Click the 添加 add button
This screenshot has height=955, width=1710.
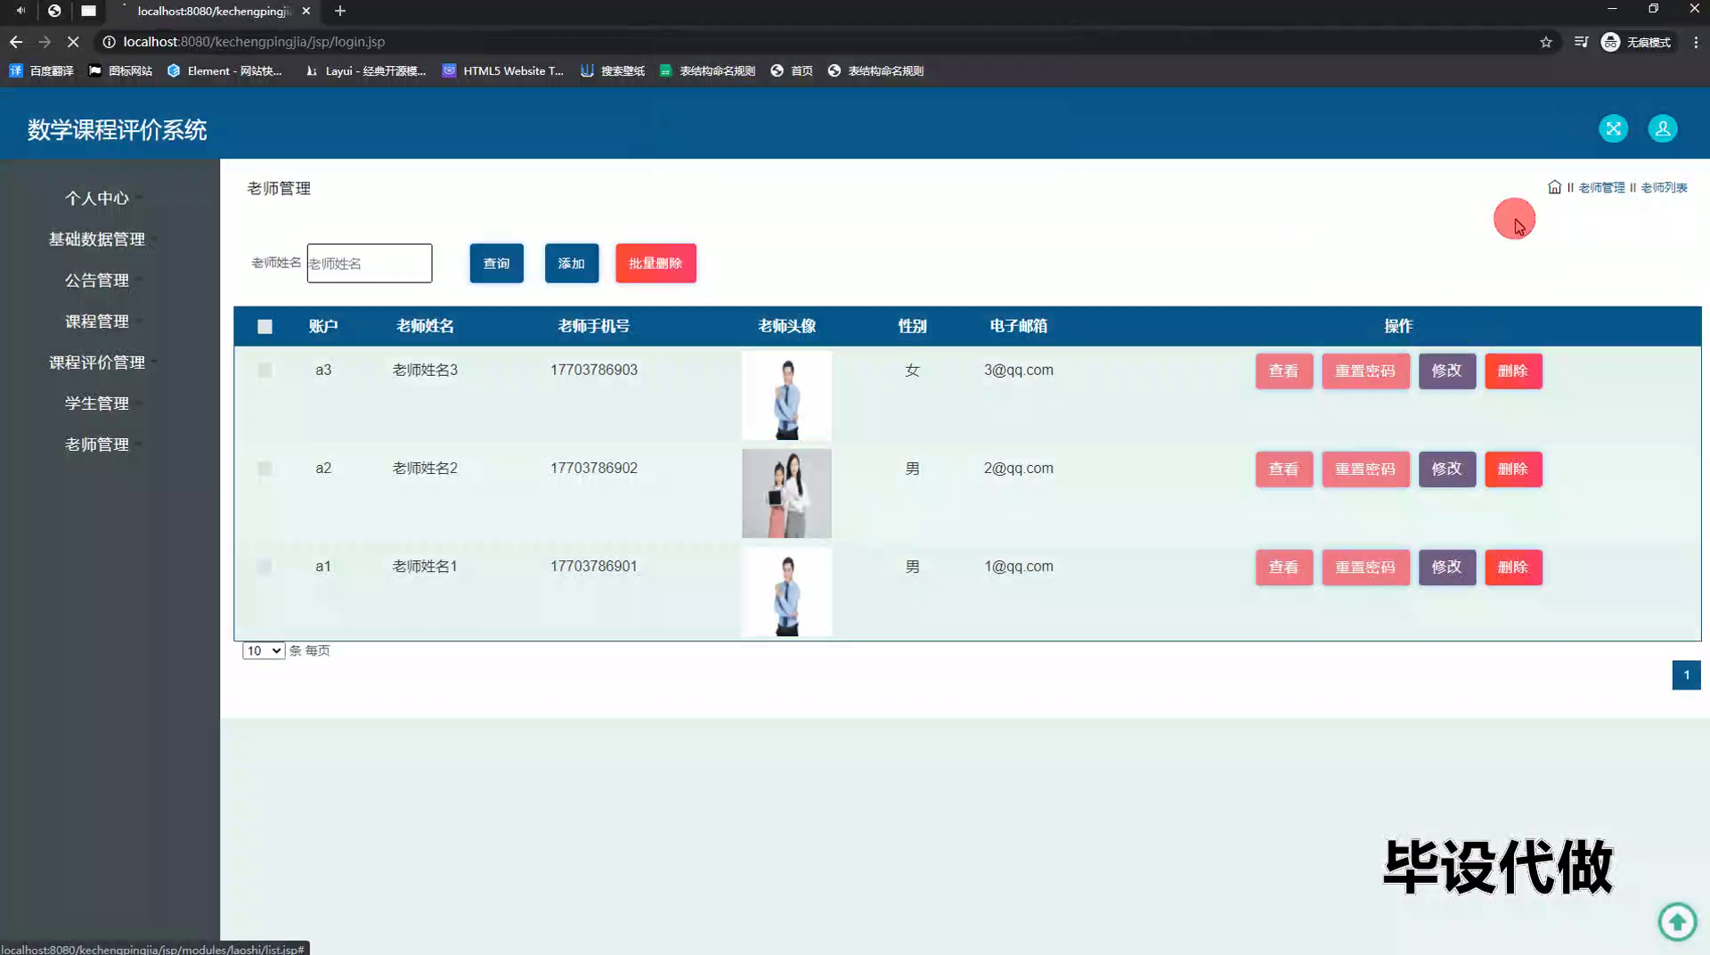point(571,263)
